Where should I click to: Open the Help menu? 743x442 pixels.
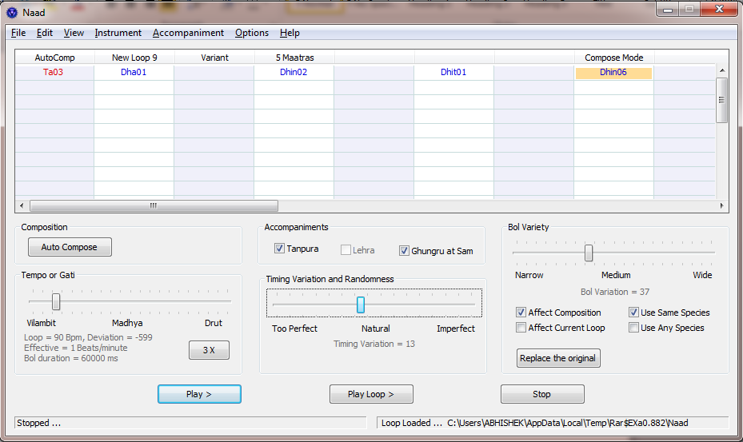point(290,33)
